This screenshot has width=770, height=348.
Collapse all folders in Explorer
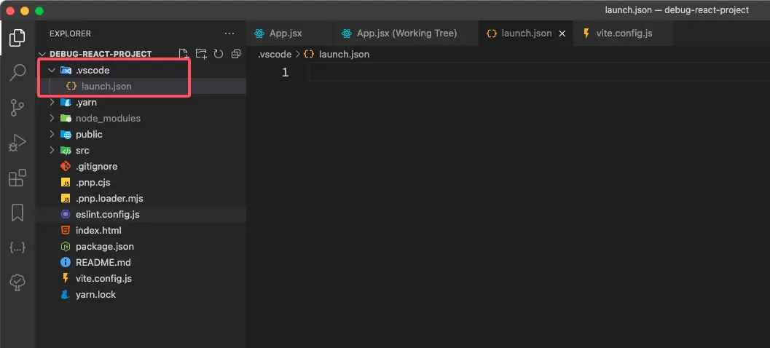(x=235, y=54)
